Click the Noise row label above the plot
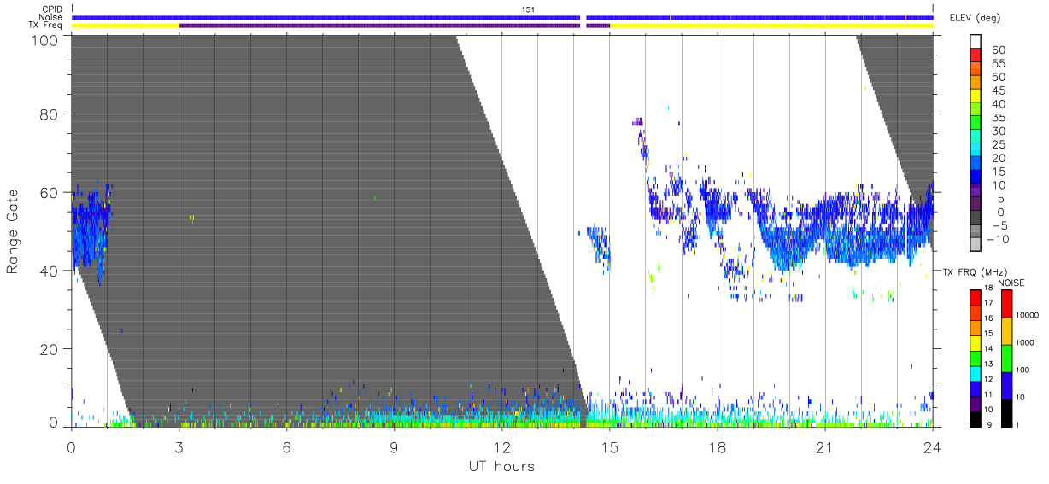 tap(50, 17)
